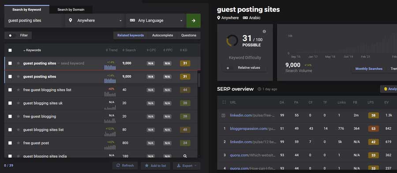Viewport: 397px width, 173px height.
Task: Open the Export dropdown menu
Action: [x=187, y=165]
